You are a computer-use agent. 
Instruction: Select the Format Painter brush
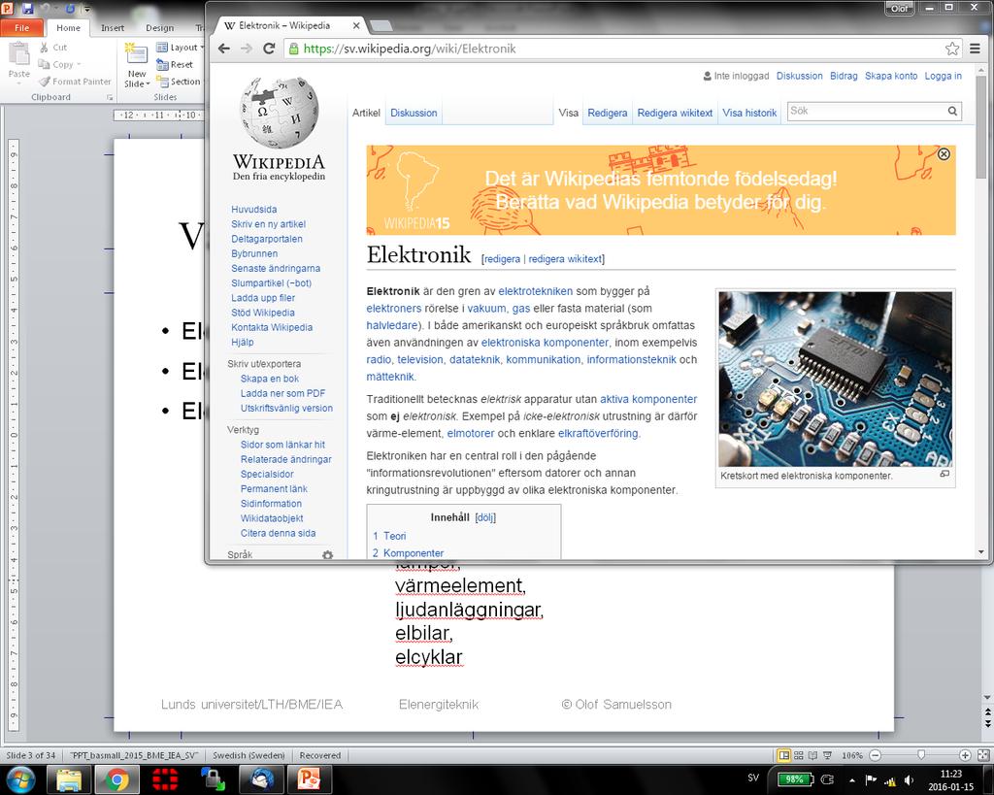(75, 82)
